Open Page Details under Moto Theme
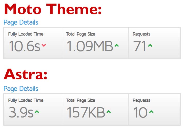183x128 pixels. 21,22
